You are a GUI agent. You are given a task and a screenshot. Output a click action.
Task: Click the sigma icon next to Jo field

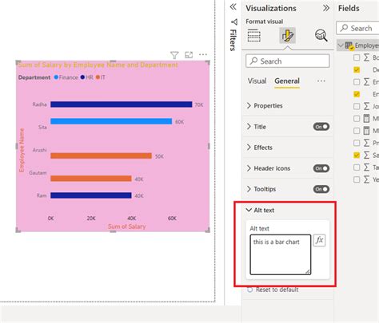point(367,106)
